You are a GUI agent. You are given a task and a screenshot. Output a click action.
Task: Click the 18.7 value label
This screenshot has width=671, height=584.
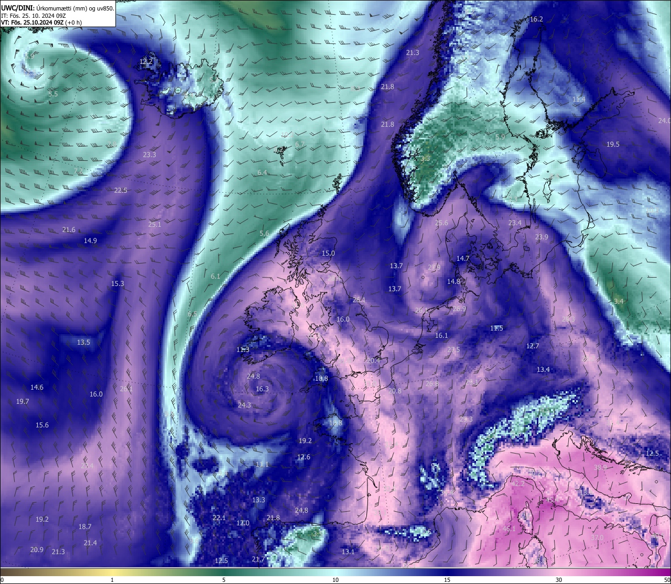pyautogui.click(x=85, y=526)
